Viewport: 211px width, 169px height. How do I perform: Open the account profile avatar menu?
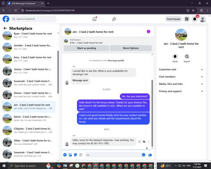pos(203,19)
